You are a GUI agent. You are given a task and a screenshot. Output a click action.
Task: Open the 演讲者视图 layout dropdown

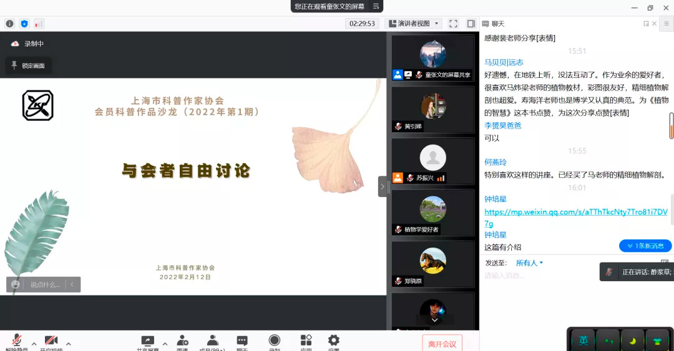click(x=414, y=24)
